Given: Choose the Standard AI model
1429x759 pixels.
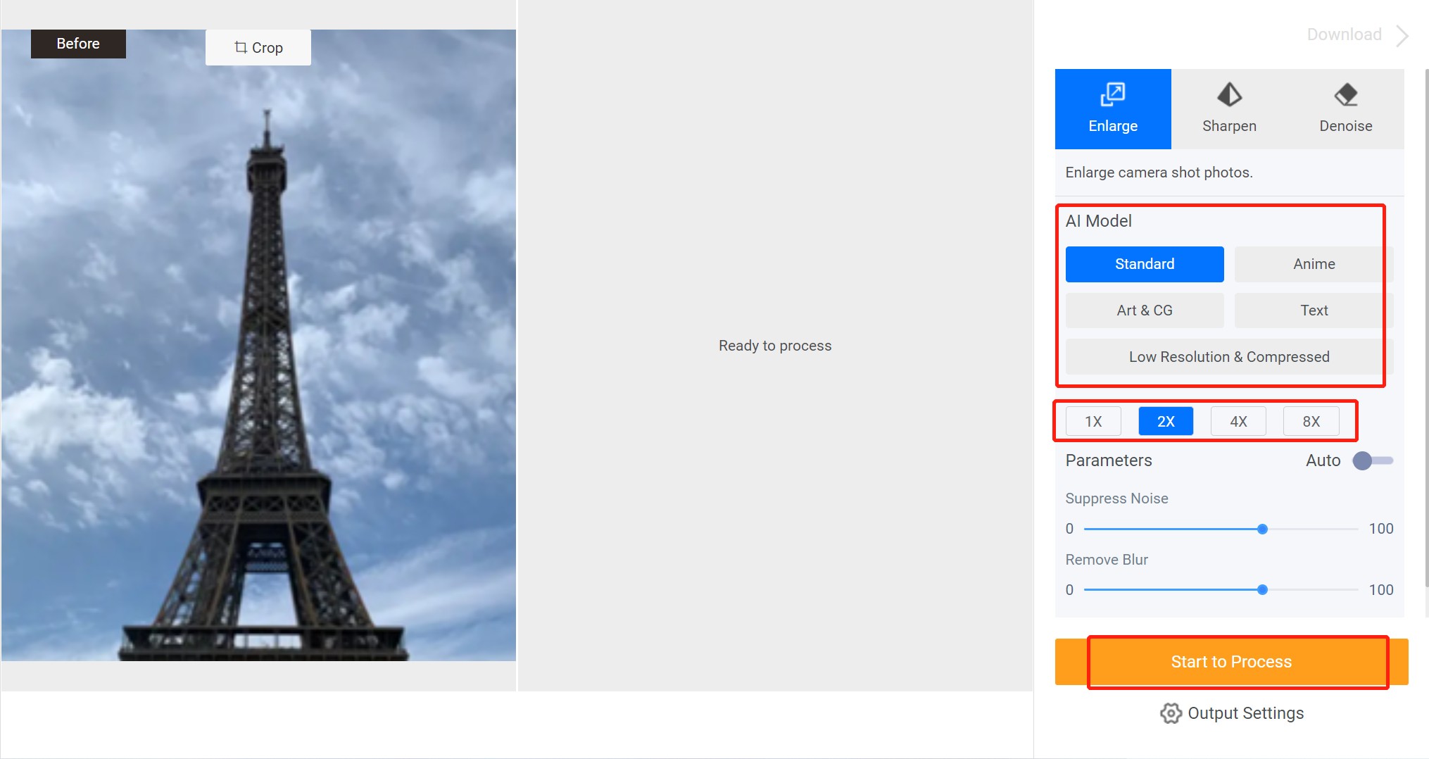Looking at the screenshot, I should point(1145,264).
